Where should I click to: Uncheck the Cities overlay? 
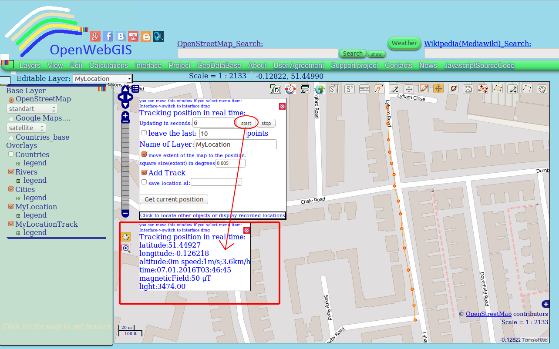click(x=11, y=189)
